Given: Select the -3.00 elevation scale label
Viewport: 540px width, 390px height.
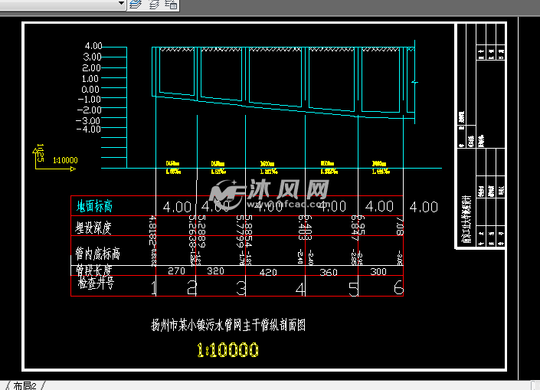Looking at the screenshot, I should point(88,120).
